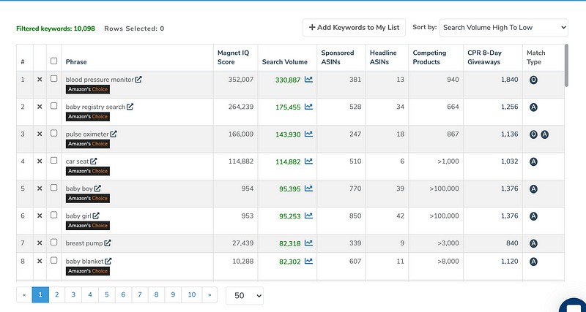
Task: Go to next pages with » button
Action: (x=209, y=295)
